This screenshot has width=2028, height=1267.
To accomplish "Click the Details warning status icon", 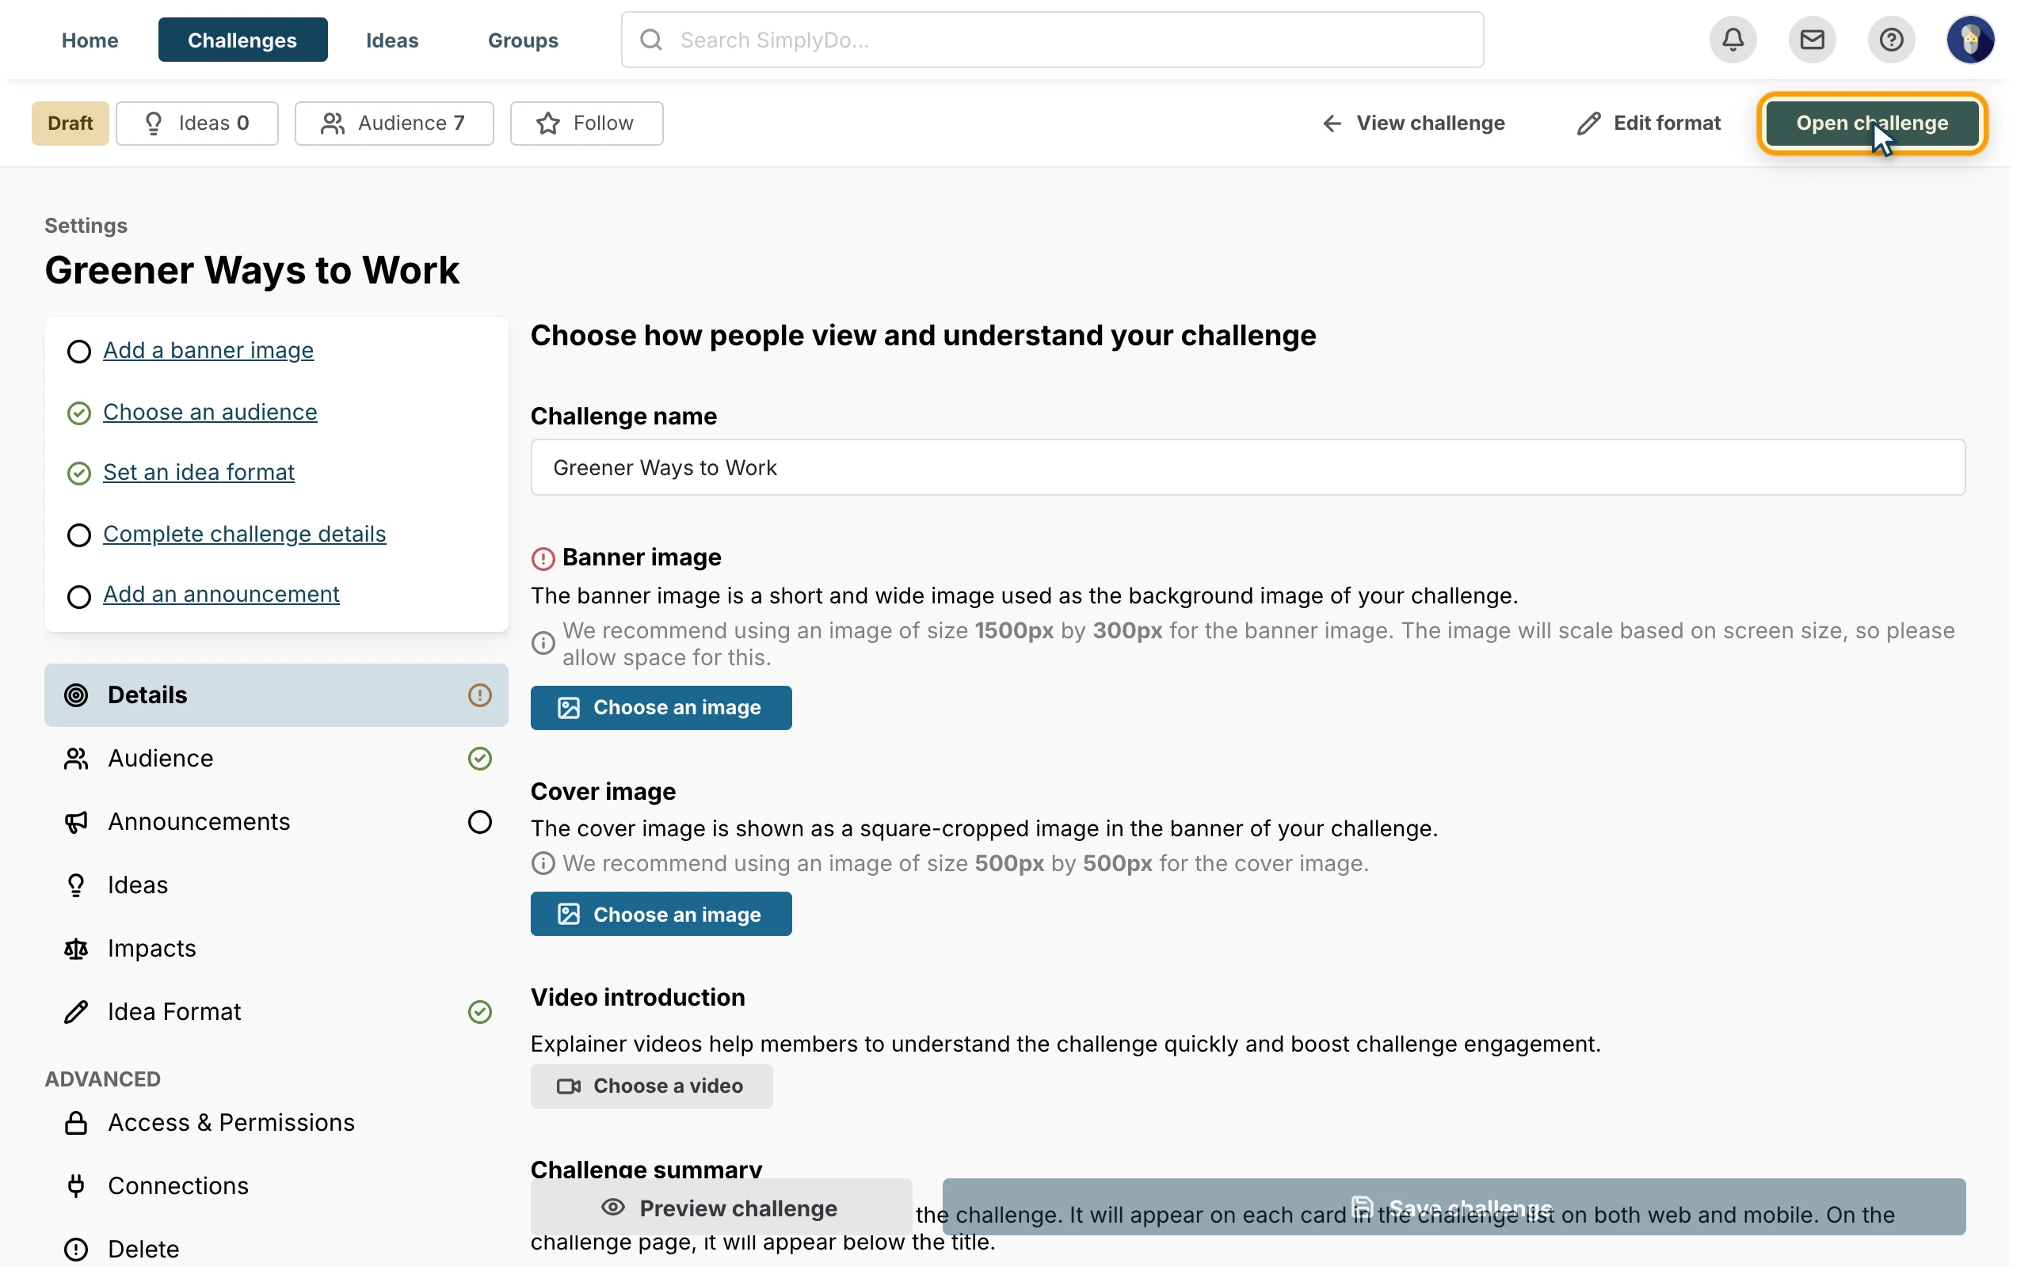I will click(x=479, y=694).
